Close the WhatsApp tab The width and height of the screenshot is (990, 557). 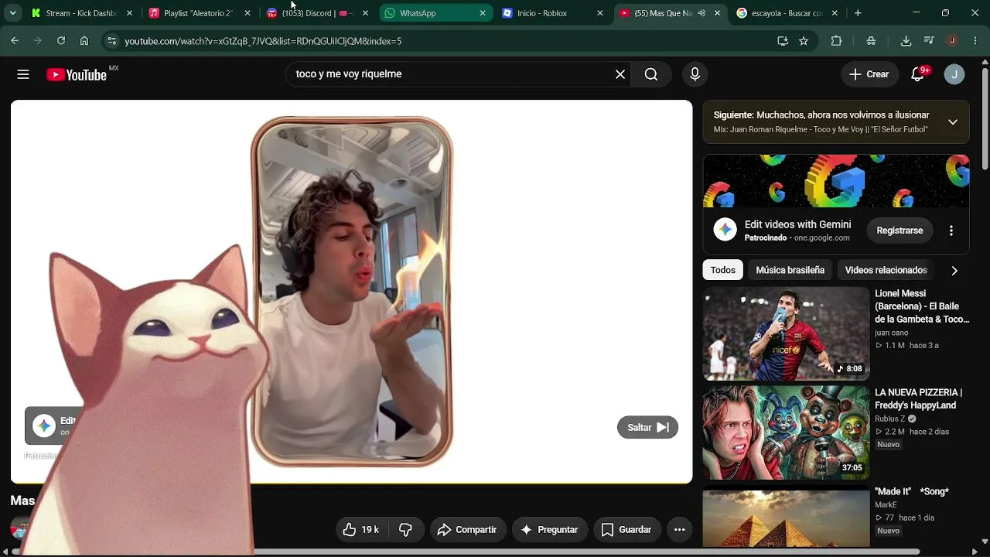483,13
